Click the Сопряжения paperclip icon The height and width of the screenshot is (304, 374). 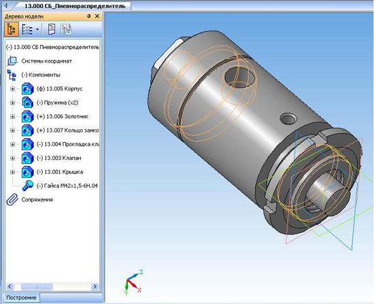click(x=12, y=199)
